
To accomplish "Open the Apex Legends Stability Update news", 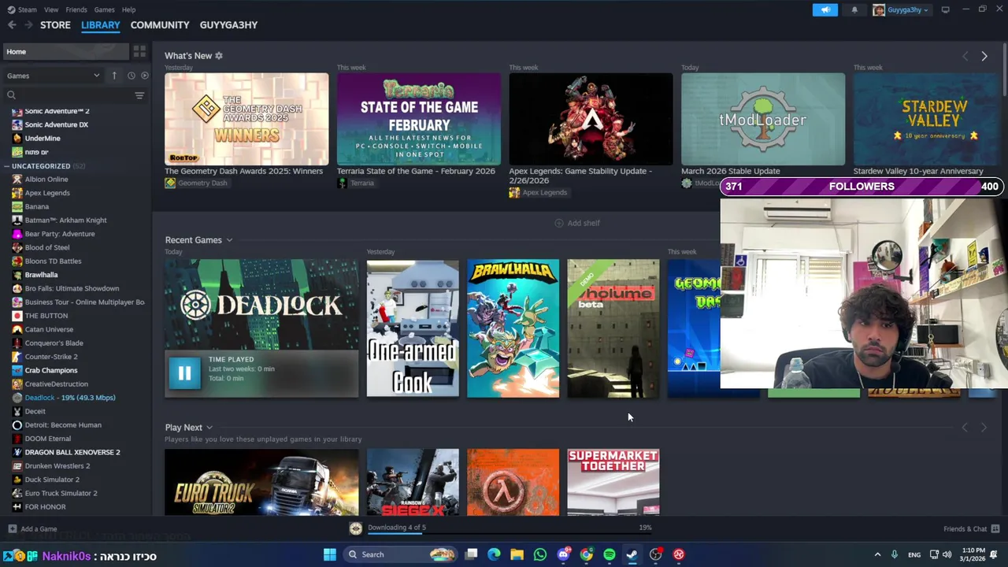I will [591, 119].
